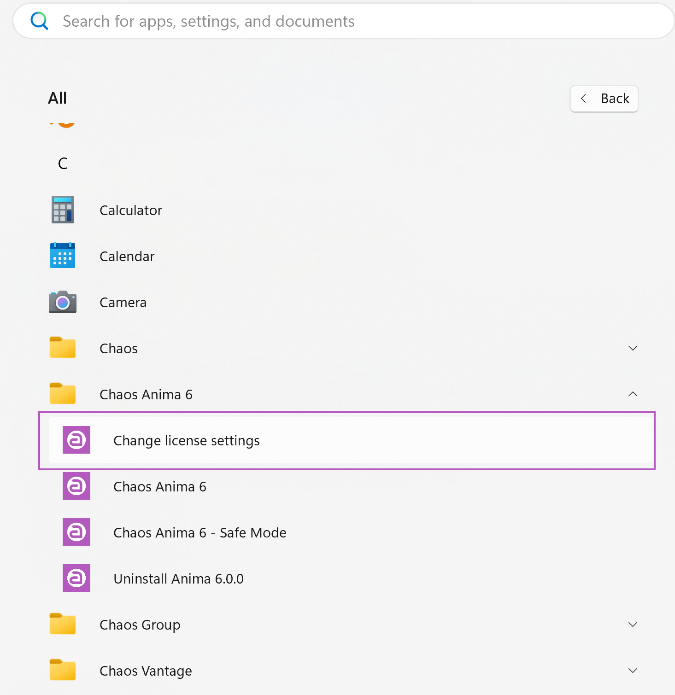This screenshot has width=675, height=695.
Task: Collapse the Chaos Anima 6 folder chevron
Action: [633, 394]
